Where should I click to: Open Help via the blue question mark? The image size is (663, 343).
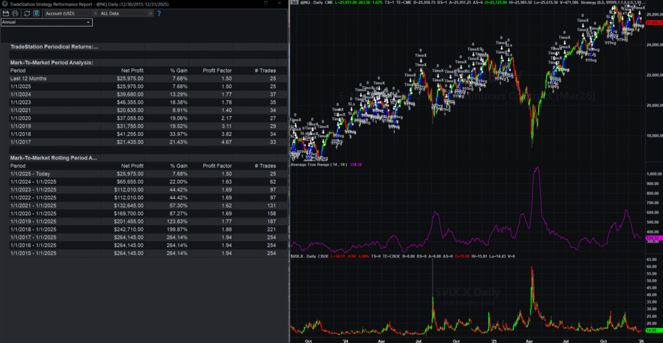tap(159, 13)
